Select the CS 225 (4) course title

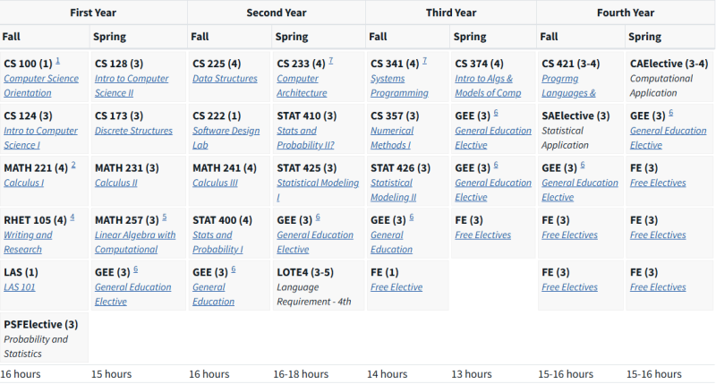pos(217,64)
